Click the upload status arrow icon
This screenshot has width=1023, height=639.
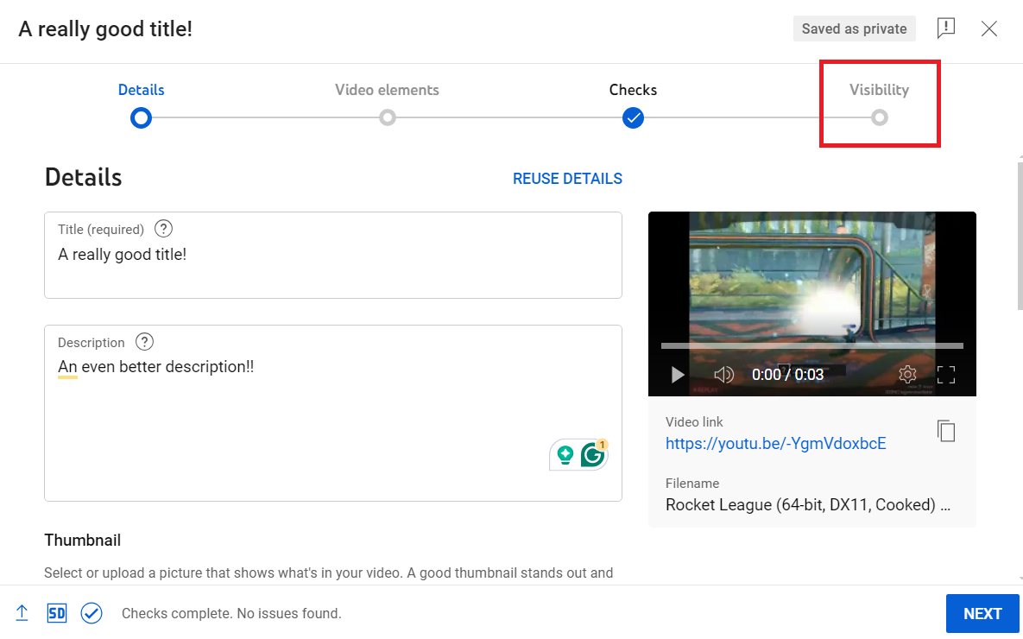pos(22,613)
